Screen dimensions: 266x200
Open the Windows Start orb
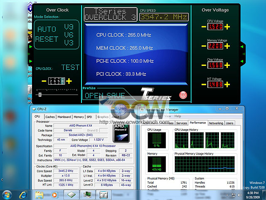[6, 195]
